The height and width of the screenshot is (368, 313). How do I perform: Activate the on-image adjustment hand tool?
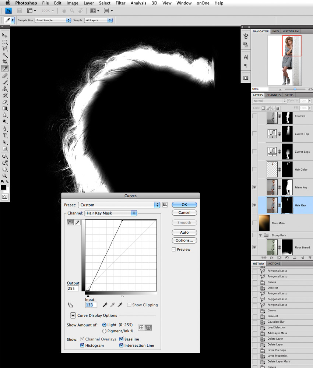70,305
